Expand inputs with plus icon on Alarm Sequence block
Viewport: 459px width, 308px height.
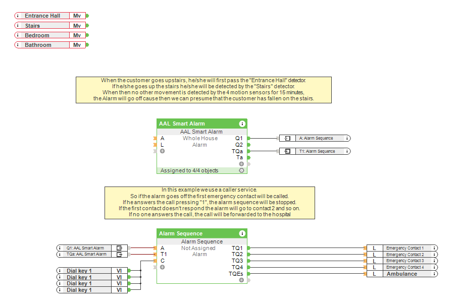(x=162, y=267)
